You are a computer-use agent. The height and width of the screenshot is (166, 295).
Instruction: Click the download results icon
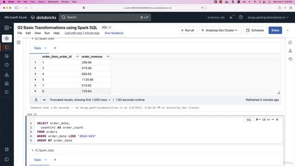(36, 100)
